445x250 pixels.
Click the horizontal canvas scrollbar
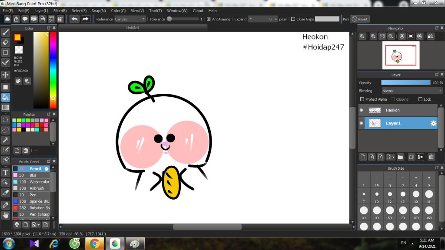click(x=207, y=227)
